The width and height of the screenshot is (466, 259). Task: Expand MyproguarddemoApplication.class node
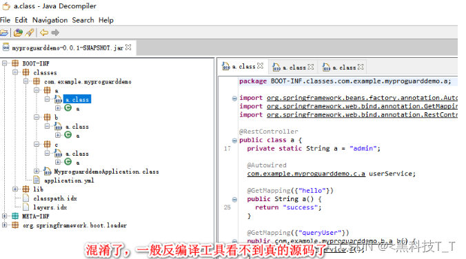tap(37, 171)
